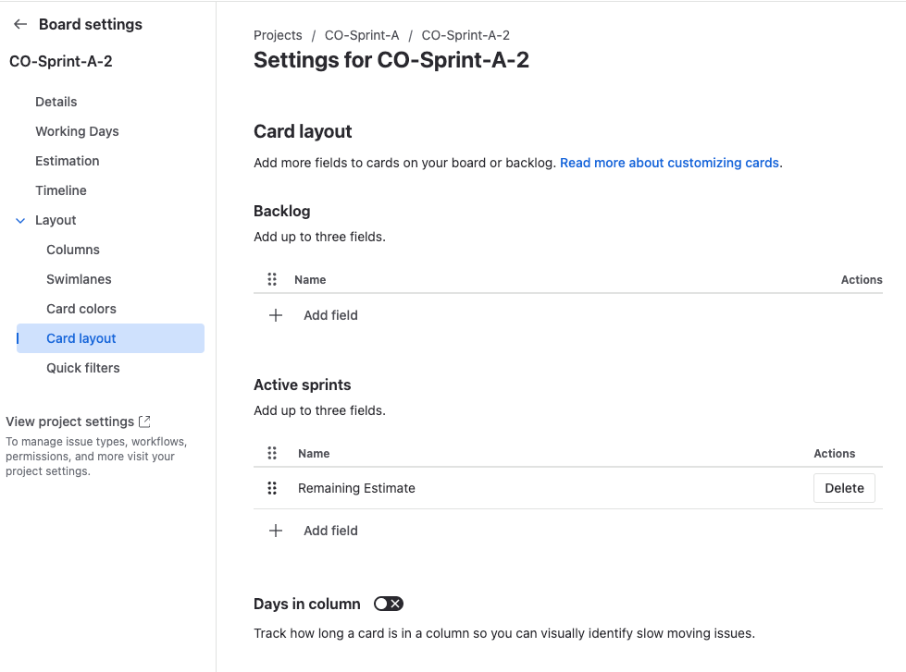Click the back arrow beside Board settings
906x672 pixels.
(x=20, y=25)
